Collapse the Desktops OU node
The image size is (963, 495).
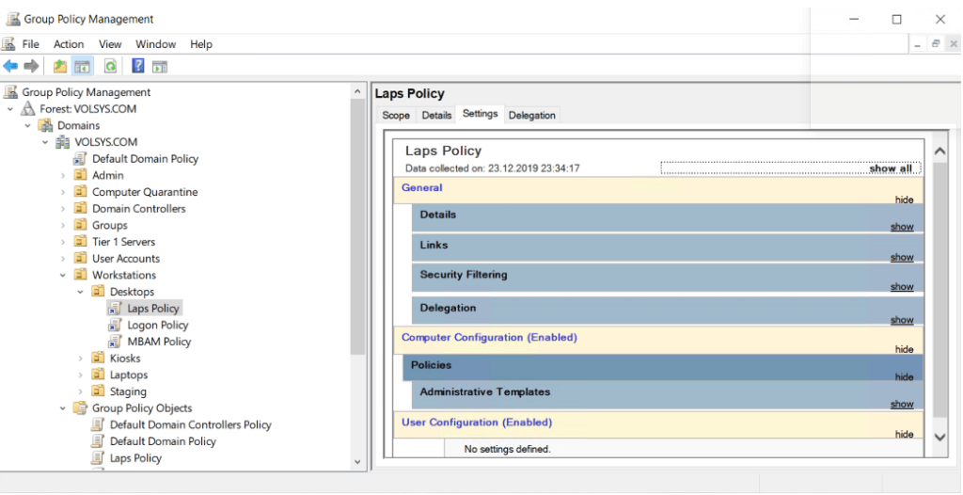tap(81, 292)
